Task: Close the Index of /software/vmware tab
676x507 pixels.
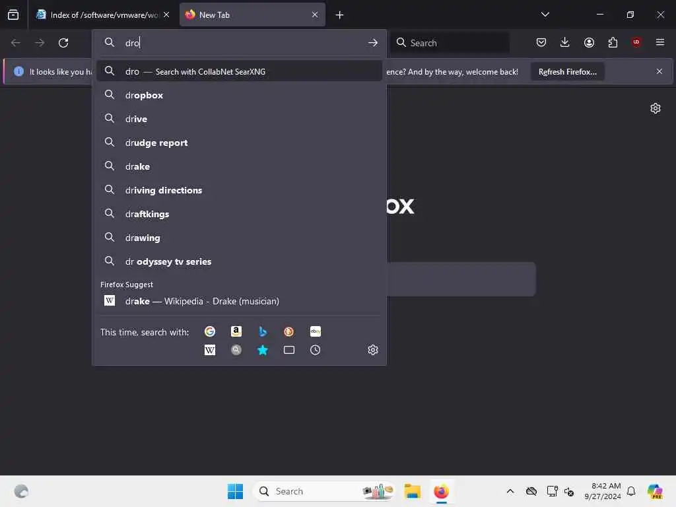Action: (166, 15)
